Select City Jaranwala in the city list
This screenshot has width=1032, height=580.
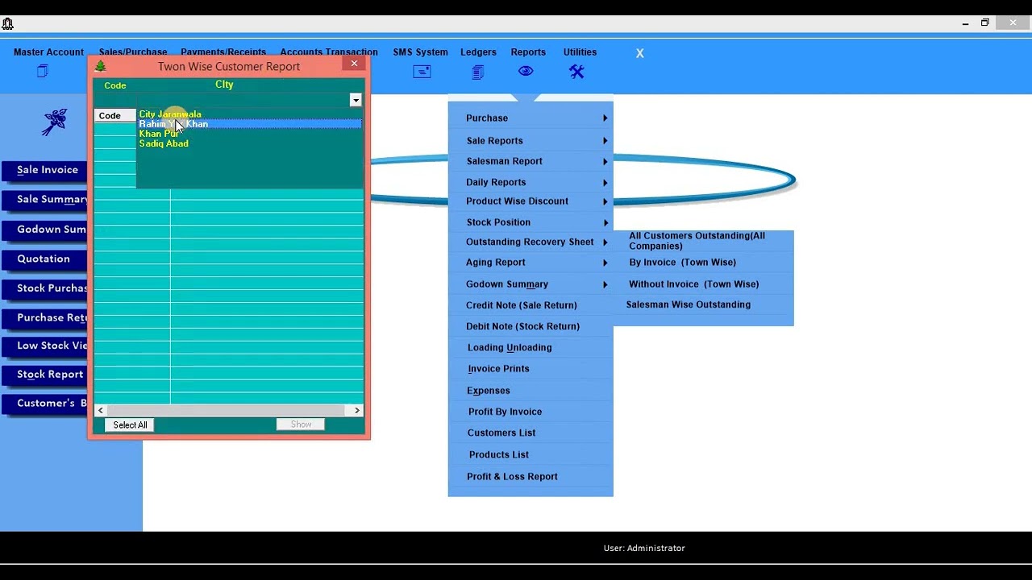(x=170, y=114)
